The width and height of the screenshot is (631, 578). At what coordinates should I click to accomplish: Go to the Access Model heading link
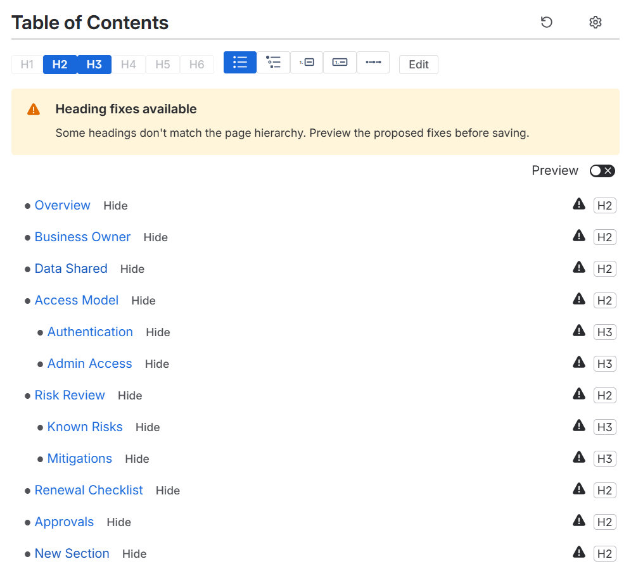77,301
